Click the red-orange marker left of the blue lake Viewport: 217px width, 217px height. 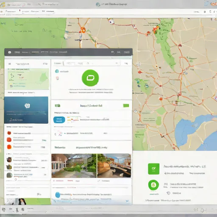[161, 99]
